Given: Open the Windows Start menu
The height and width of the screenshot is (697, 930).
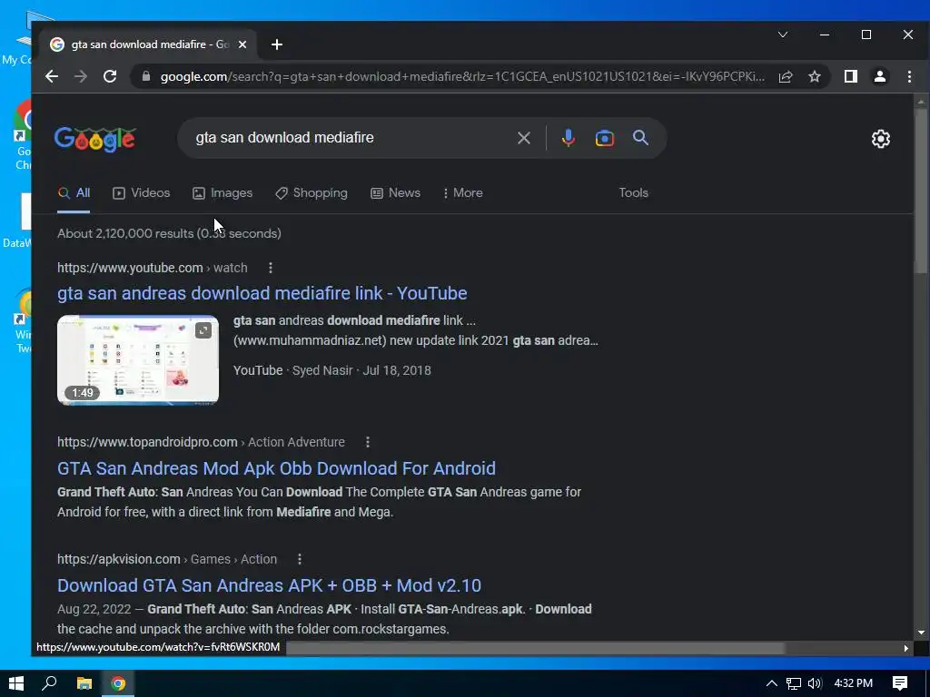Looking at the screenshot, I should coord(16,683).
